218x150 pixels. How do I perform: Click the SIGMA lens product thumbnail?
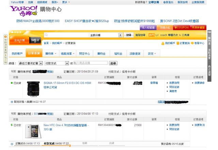coord(33,89)
